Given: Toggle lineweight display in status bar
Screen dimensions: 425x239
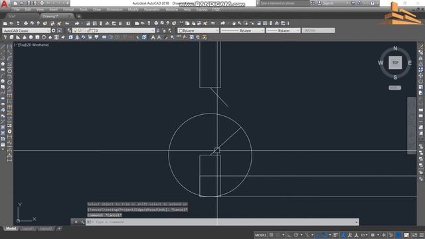Looking at the screenshot, I should pos(336,235).
